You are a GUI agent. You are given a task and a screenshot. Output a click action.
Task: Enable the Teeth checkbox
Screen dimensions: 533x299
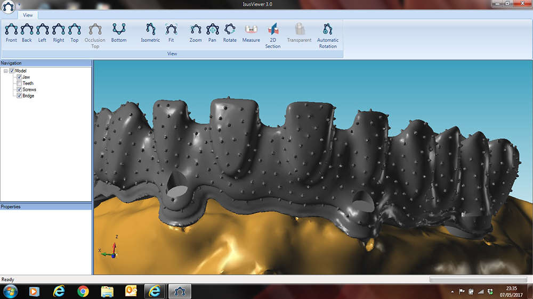click(x=19, y=84)
